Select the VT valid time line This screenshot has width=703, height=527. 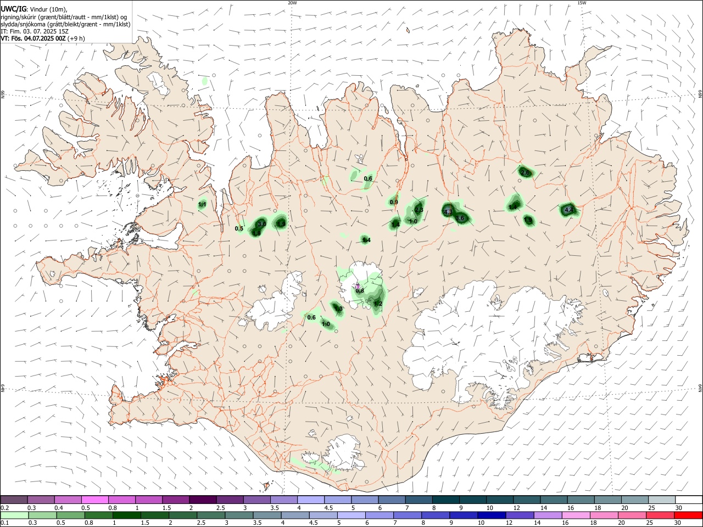43,38
